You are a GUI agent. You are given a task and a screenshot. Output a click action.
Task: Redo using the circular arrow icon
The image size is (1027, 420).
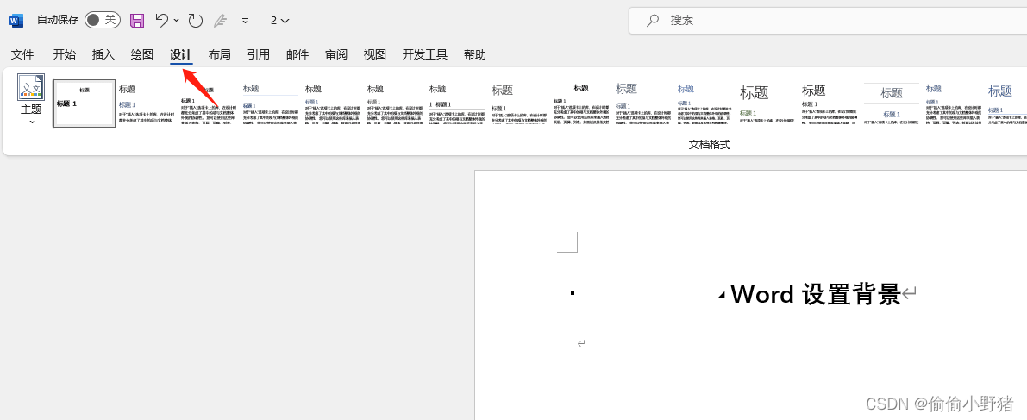click(x=195, y=21)
